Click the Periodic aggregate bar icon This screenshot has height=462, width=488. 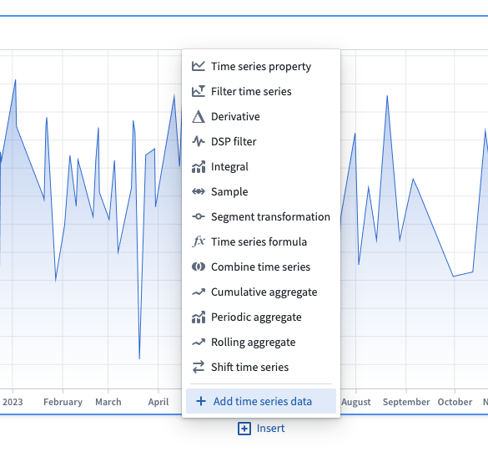point(199,317)
